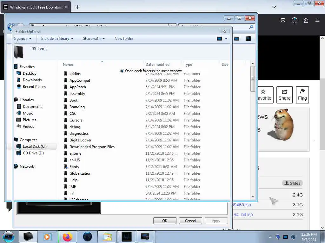
Task: Switch to Firefox on the taskbar
Action: (67, 237)
